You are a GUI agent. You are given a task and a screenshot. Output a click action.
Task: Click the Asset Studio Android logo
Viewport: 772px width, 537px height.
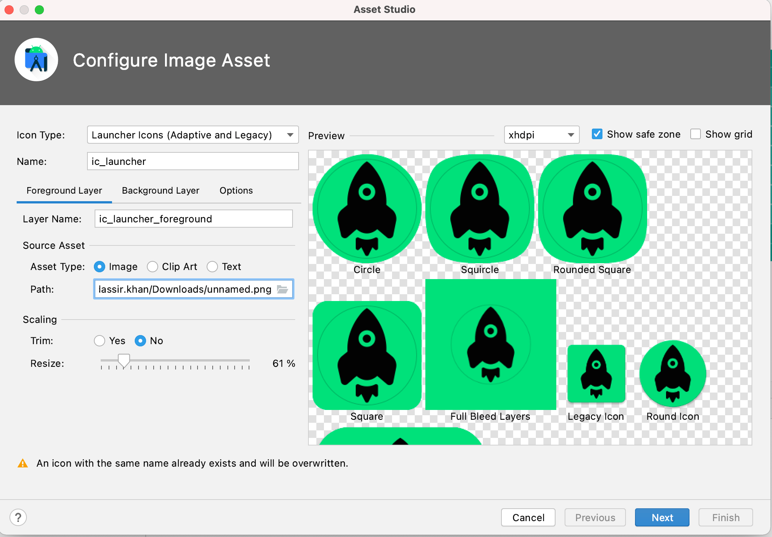(36, 59)
